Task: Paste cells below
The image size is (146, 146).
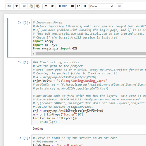Action: [38, 6]
